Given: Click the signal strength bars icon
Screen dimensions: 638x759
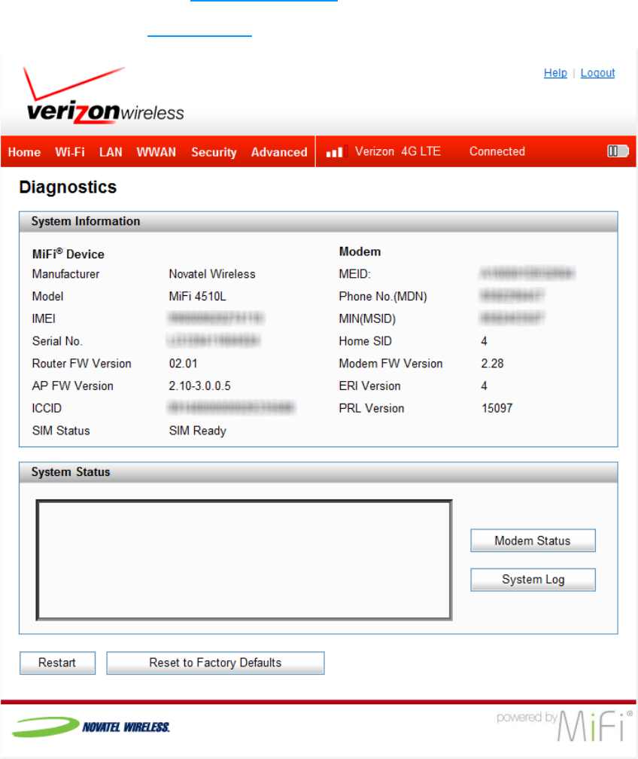Looking at the screenshot, I should pyautogui.click(x=336, y=152).
